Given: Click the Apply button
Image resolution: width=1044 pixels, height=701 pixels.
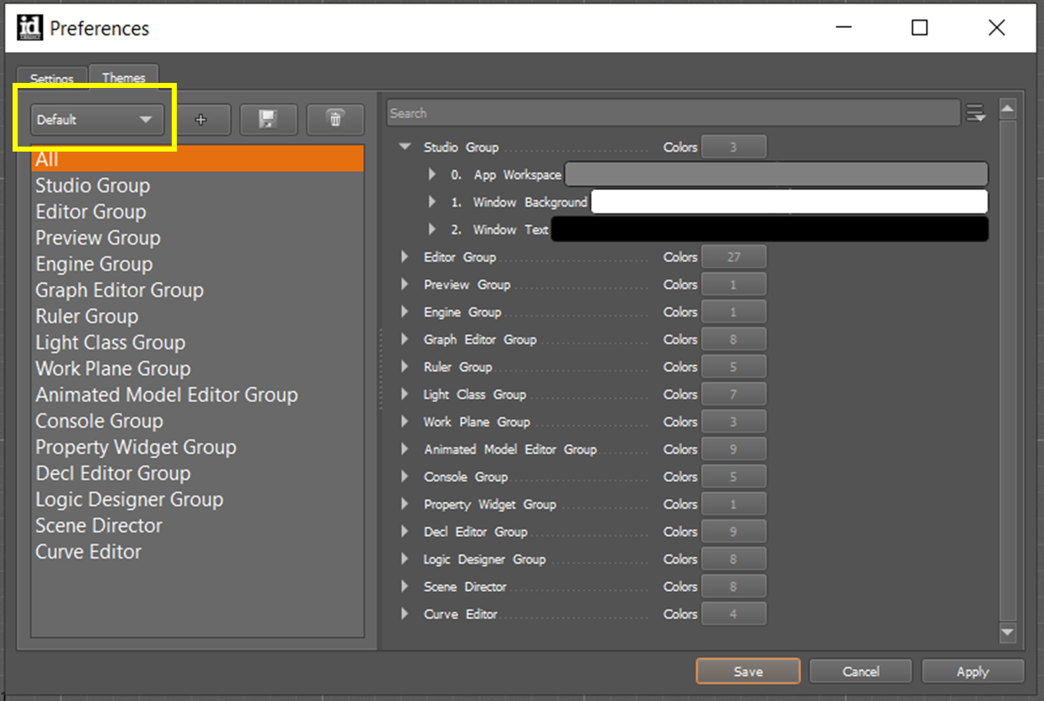Looking at the screenshot, I should [973, 672].
